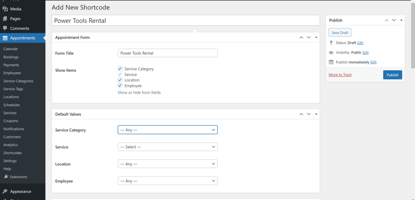Click the Appearance brush icon
This screenshot has width=415, height=200.
[x=5, y=191]
